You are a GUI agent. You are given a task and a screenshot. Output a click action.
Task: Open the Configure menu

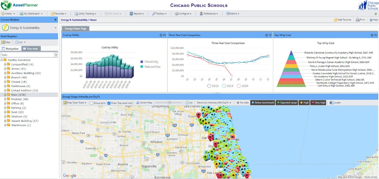pos(183,14)
